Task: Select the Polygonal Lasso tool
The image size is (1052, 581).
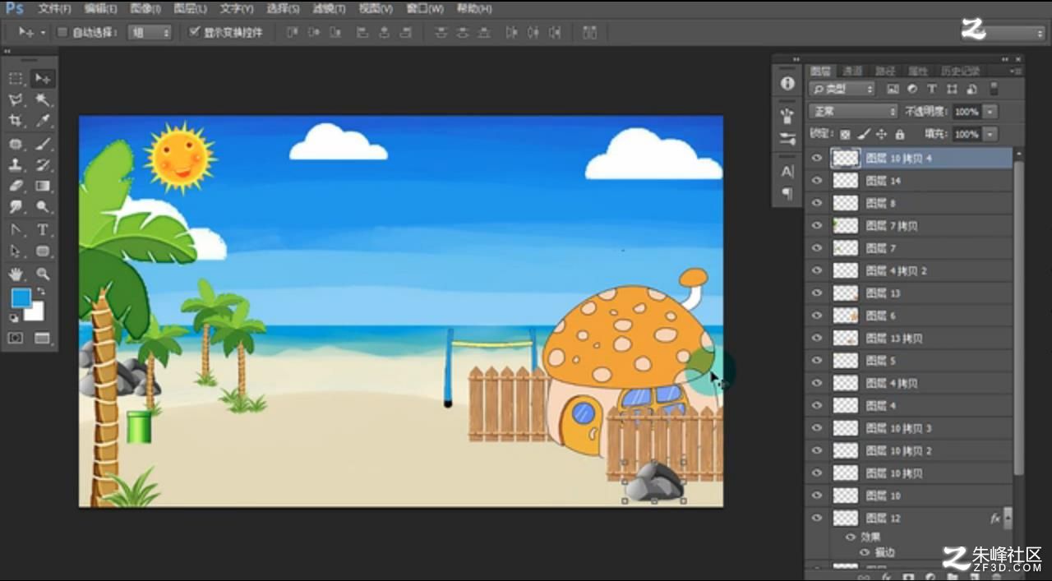Action: coord(16,100)
